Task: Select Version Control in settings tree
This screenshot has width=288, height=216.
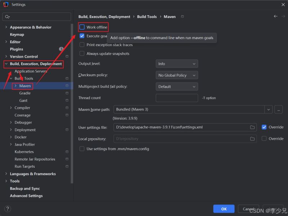Action: pos(24,57)
